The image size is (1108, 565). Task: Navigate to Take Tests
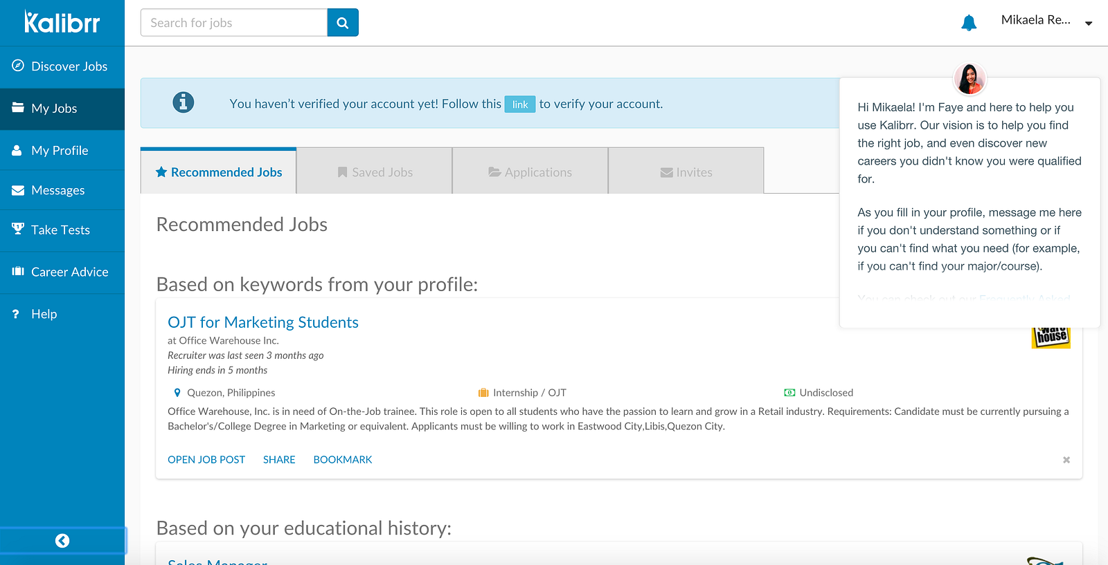pyautogui.click(x=60, y=230)
